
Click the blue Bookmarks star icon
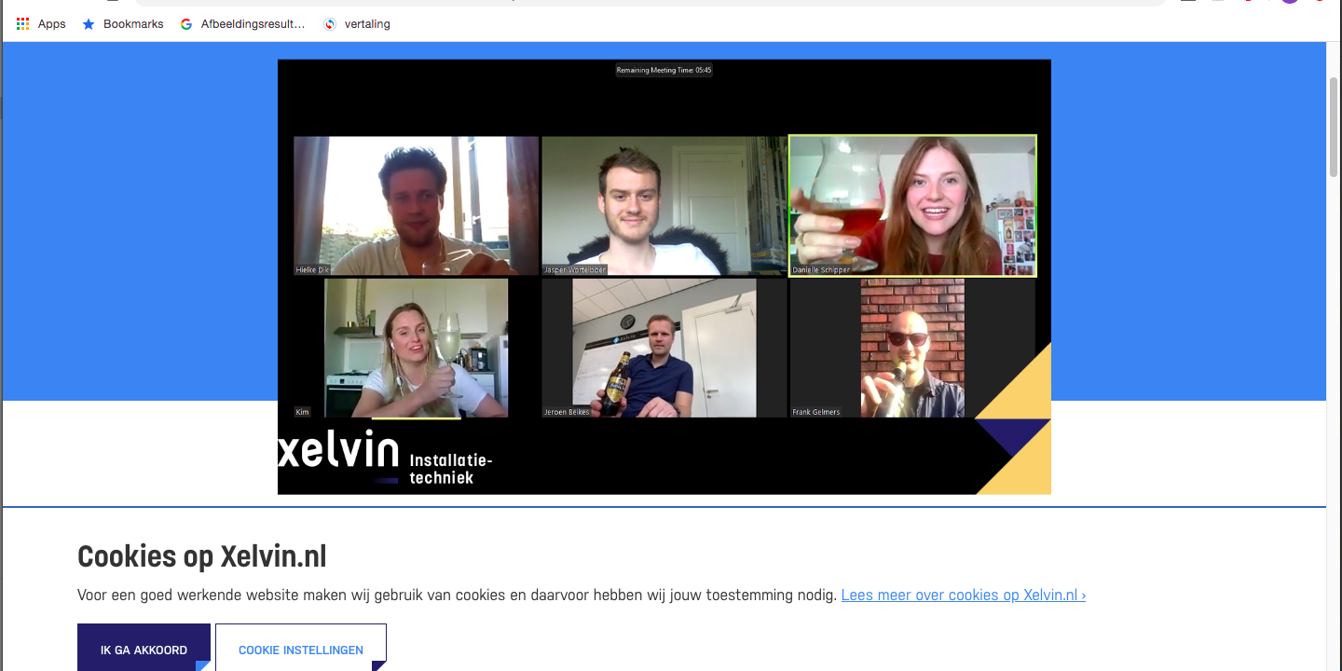[89, 24]
